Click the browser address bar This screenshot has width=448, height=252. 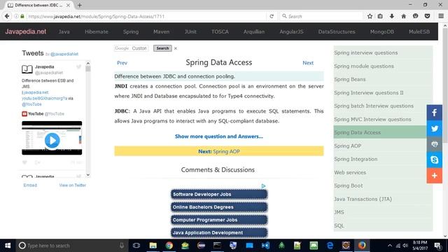(146, 16)
